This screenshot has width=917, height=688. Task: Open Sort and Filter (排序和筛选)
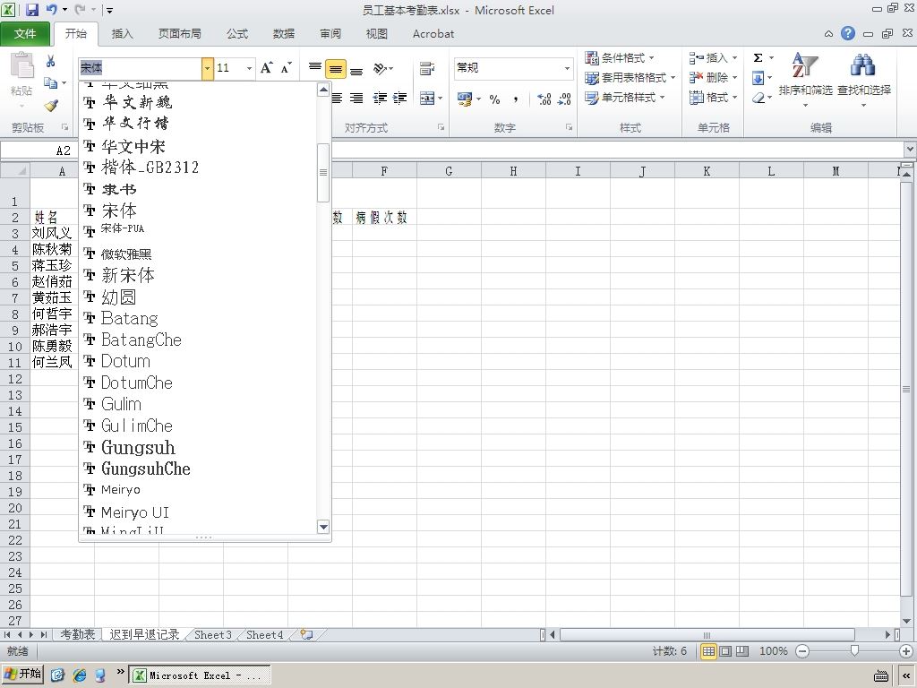tap(805, 79)
